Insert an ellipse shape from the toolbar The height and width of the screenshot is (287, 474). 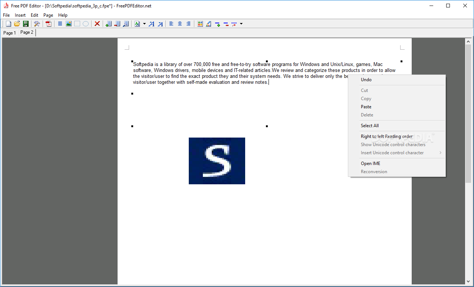[86, 24]
